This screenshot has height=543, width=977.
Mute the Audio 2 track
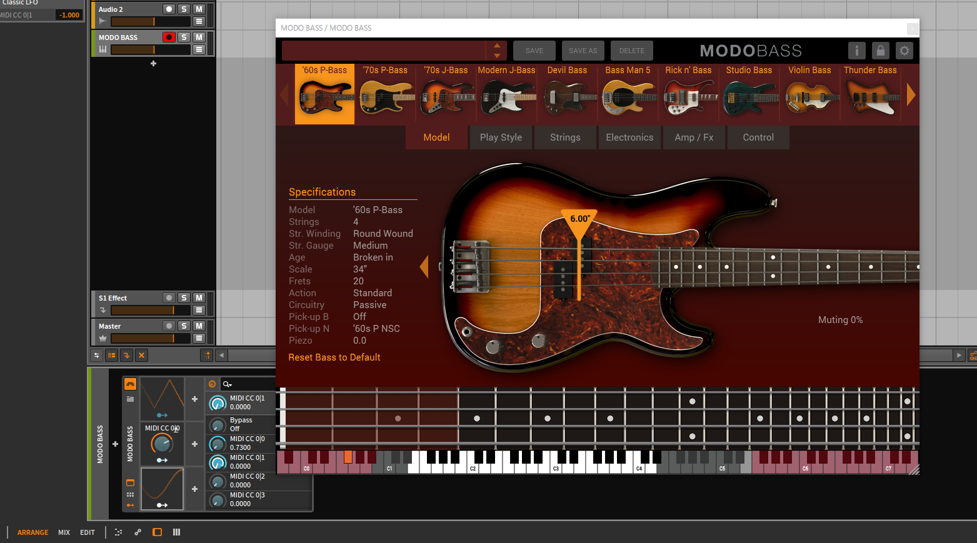(199, 9)
